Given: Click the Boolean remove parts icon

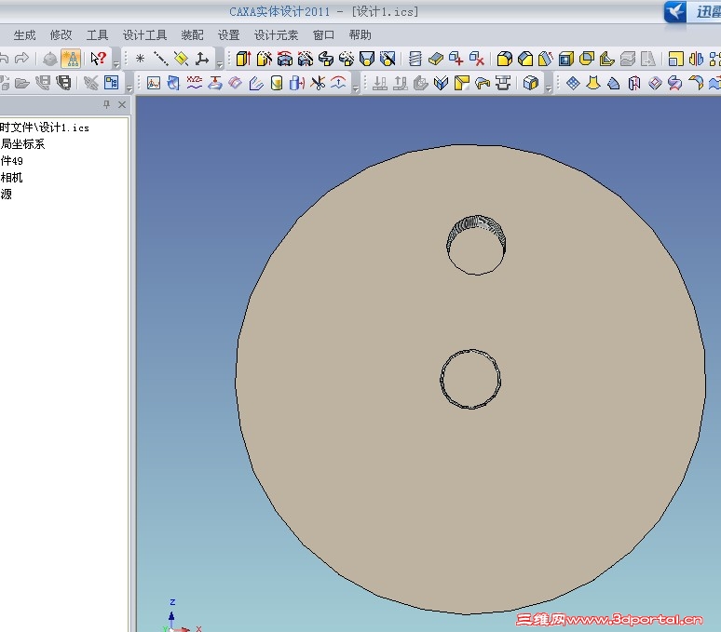Looking at the screenshot, I should [477, 59].
